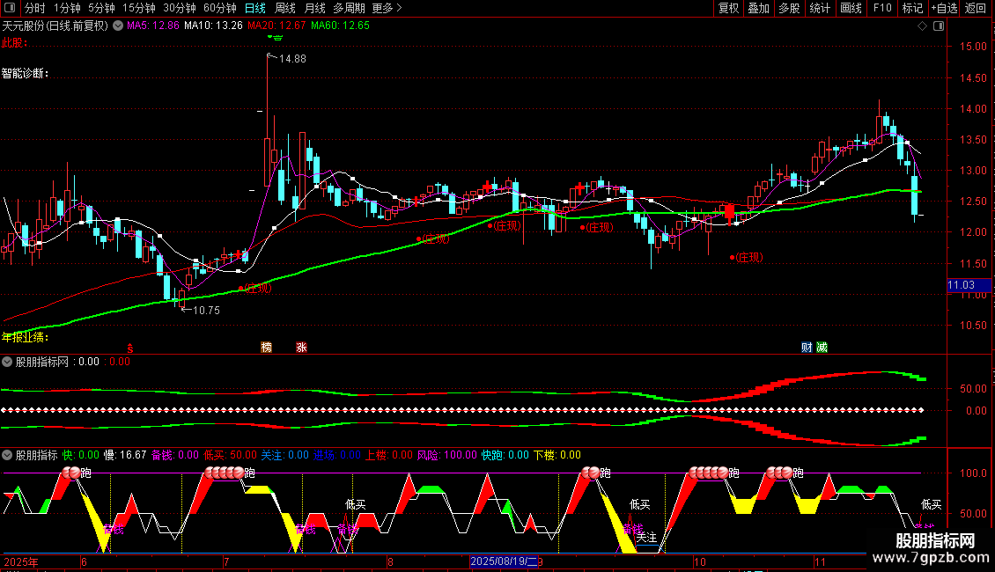Click the 此股: label text
This screenshot has height=572, width=995.
coord(15,42)
